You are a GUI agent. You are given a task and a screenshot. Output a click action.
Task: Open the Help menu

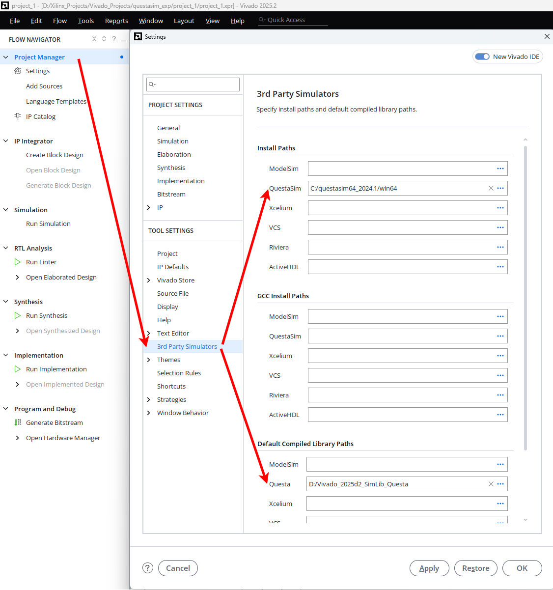pos(238,21)
